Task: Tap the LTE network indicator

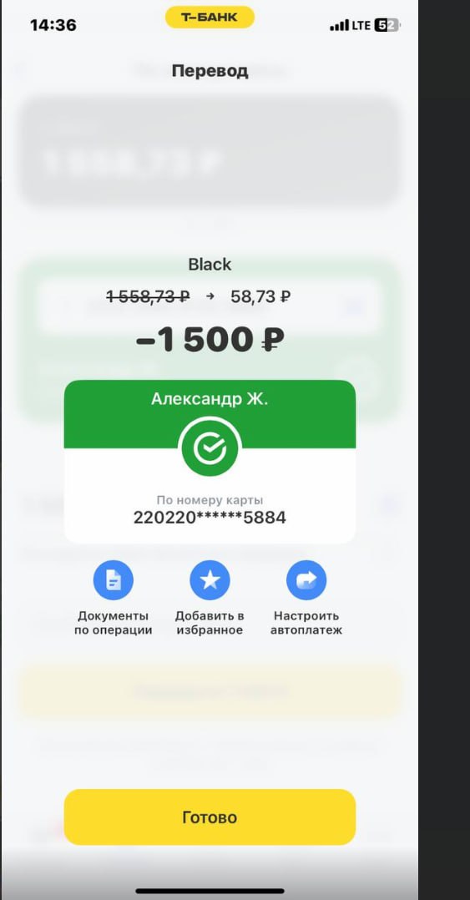Action: click(x=361, y=25)
